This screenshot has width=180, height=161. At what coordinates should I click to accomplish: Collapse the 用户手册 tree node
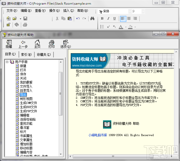click(7, 62)
